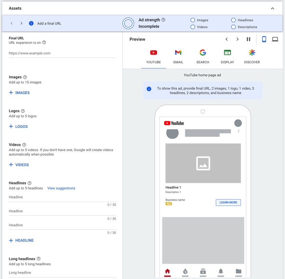285x279 pixels.
Task: Collapse the Assets section chevron
Action: coord(272,9)
